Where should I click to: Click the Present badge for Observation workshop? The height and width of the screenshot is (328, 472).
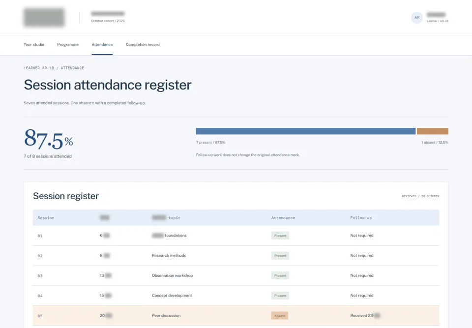(280, 275)
